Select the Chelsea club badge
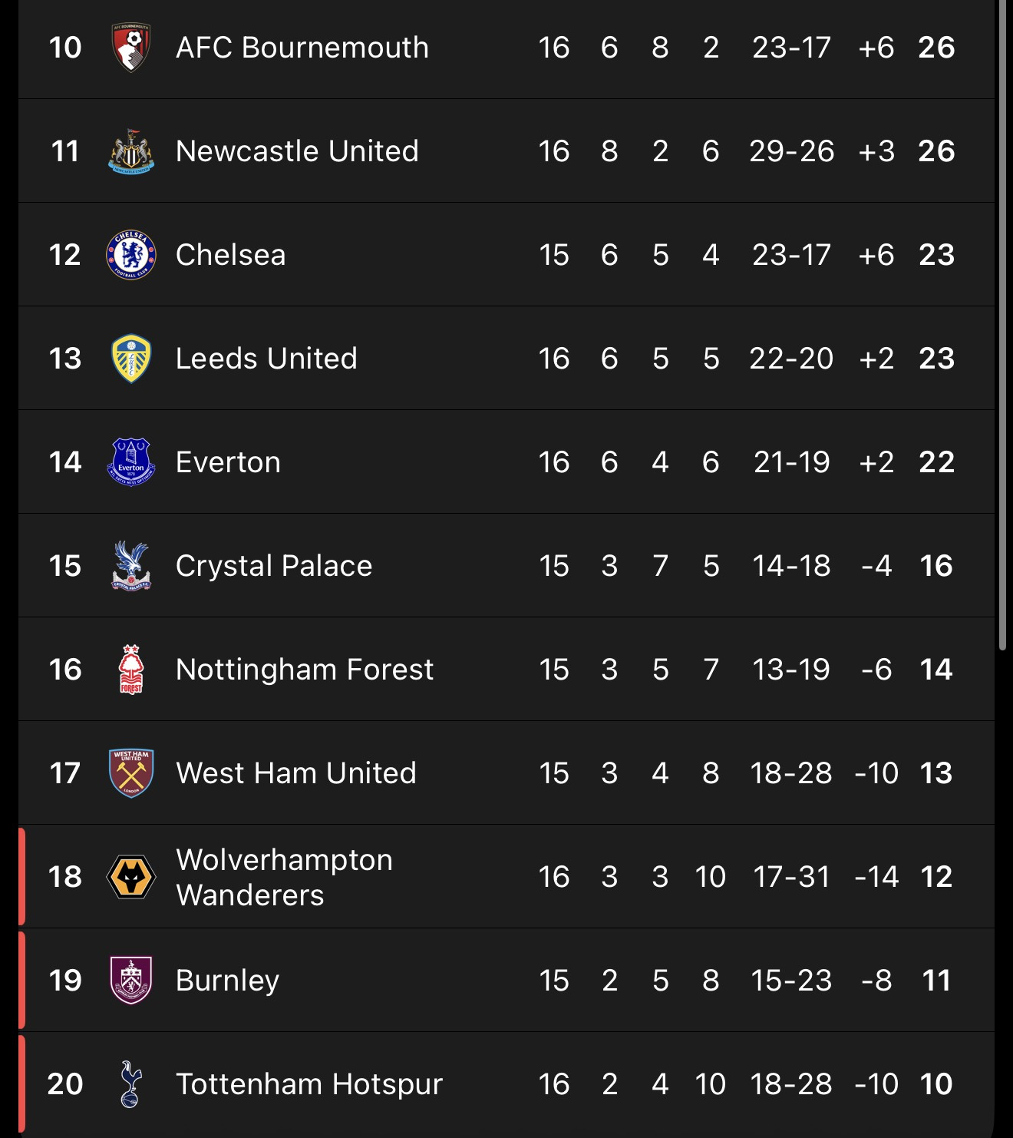Viewport: 1013px width, 1138px height. [x=131, y=255]
